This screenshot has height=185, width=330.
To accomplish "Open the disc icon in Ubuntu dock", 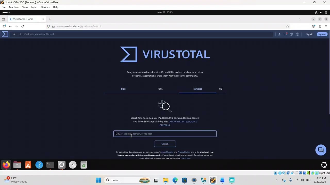I will point(73,165).
